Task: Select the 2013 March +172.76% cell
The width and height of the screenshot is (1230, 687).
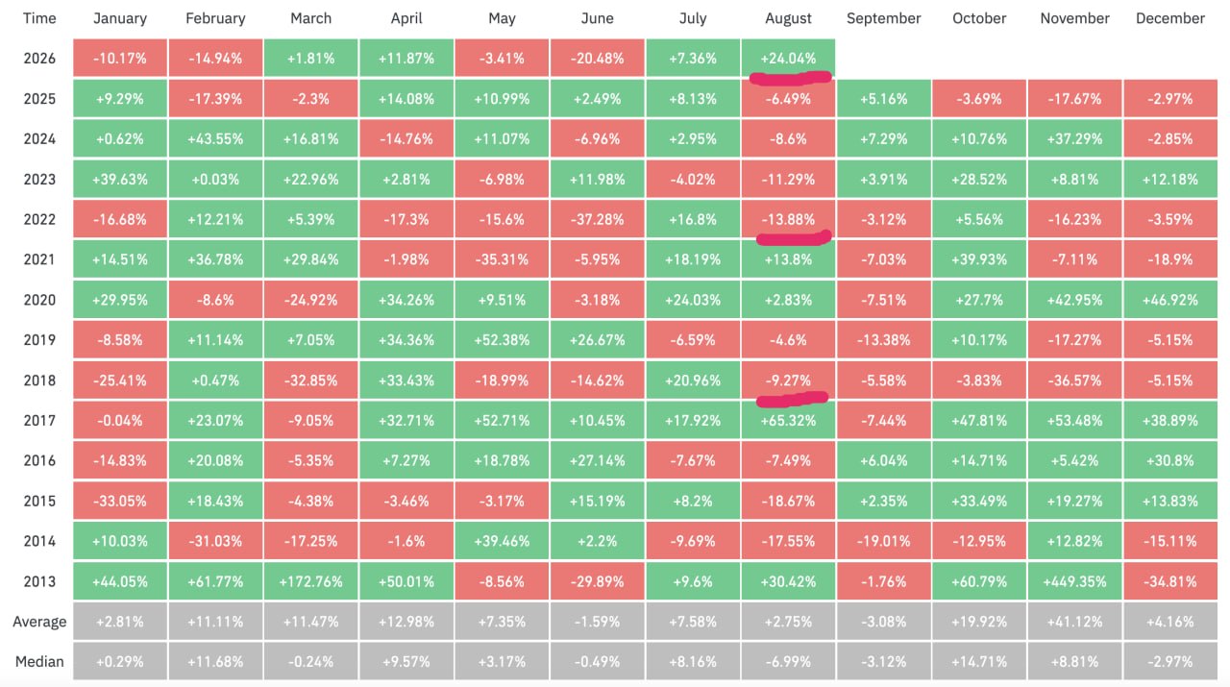Action: click(311, 581)
